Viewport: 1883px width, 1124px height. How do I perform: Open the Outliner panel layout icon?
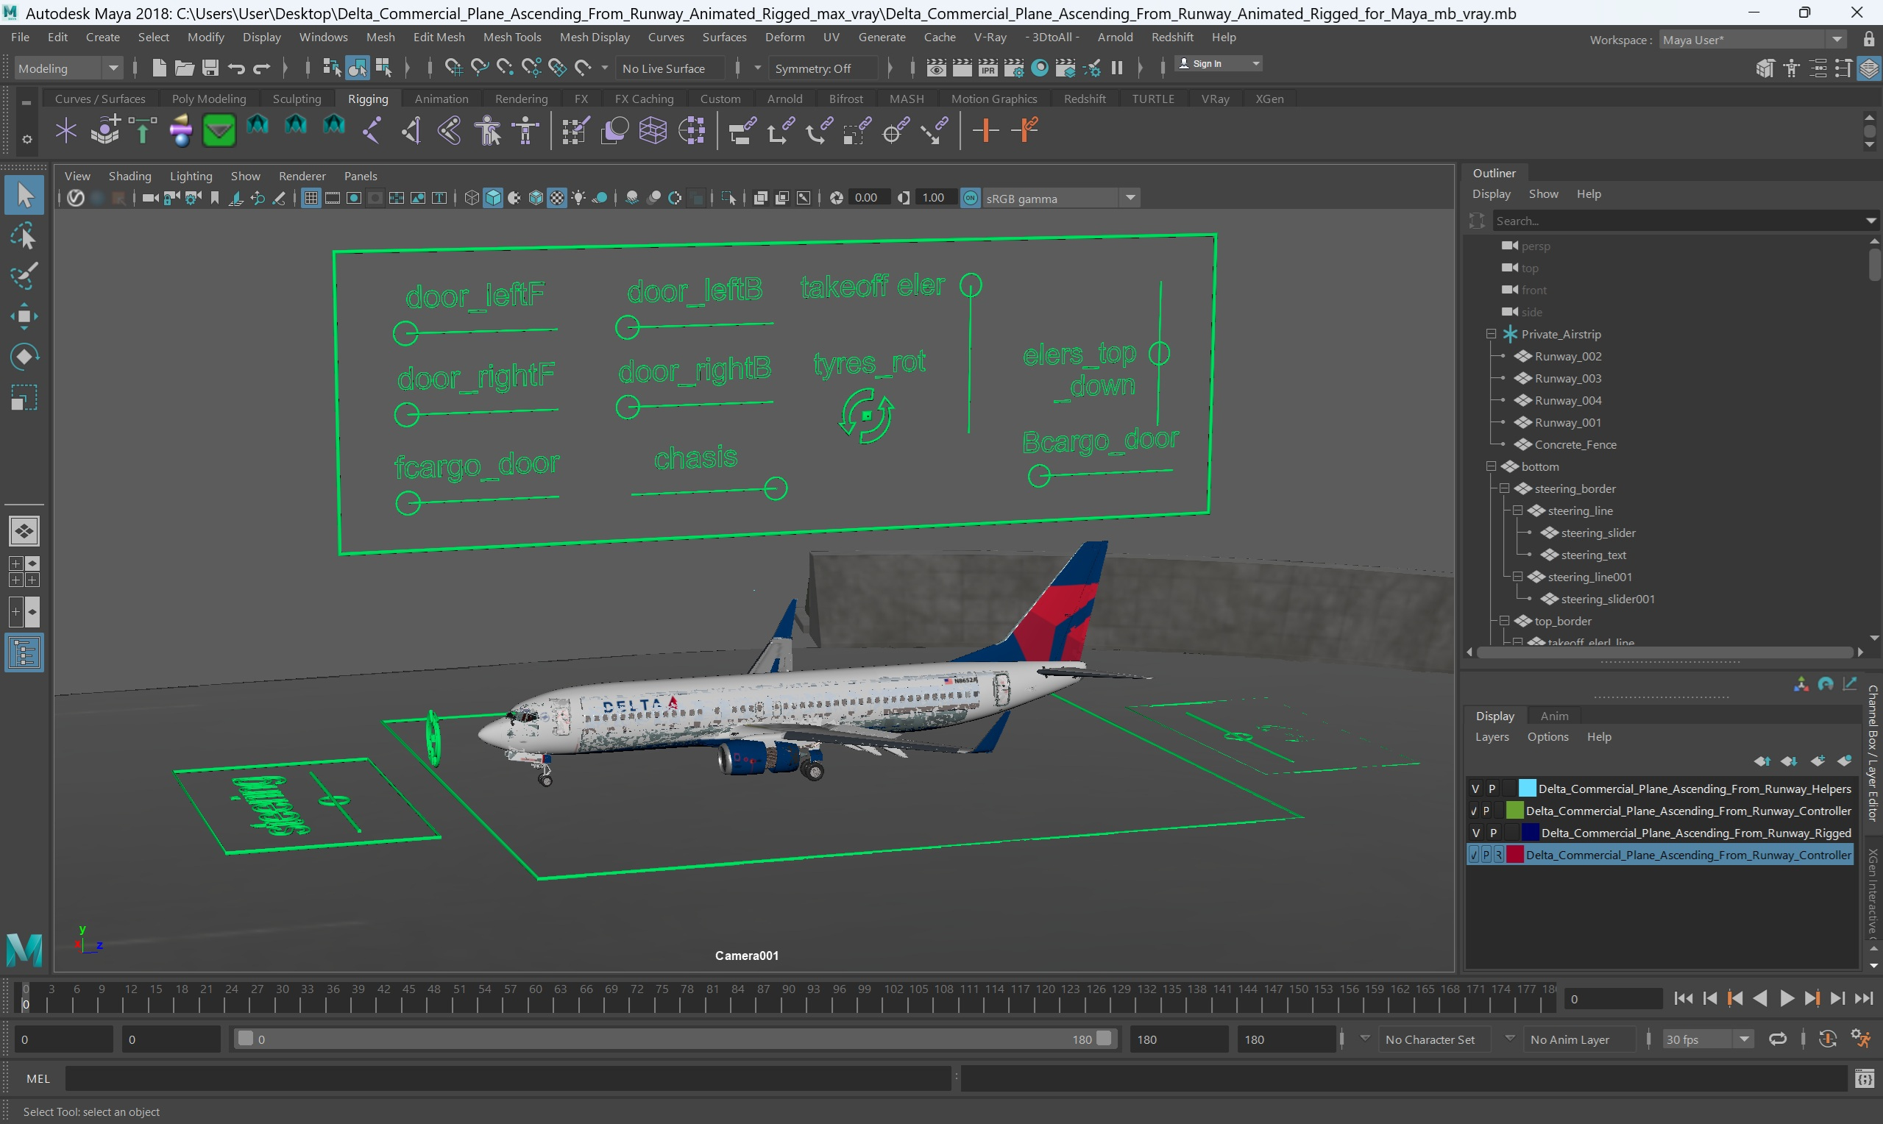[24, 653]
